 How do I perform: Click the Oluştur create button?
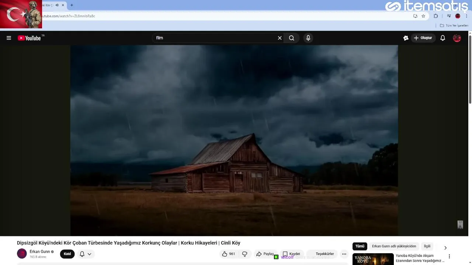[423, 38]
